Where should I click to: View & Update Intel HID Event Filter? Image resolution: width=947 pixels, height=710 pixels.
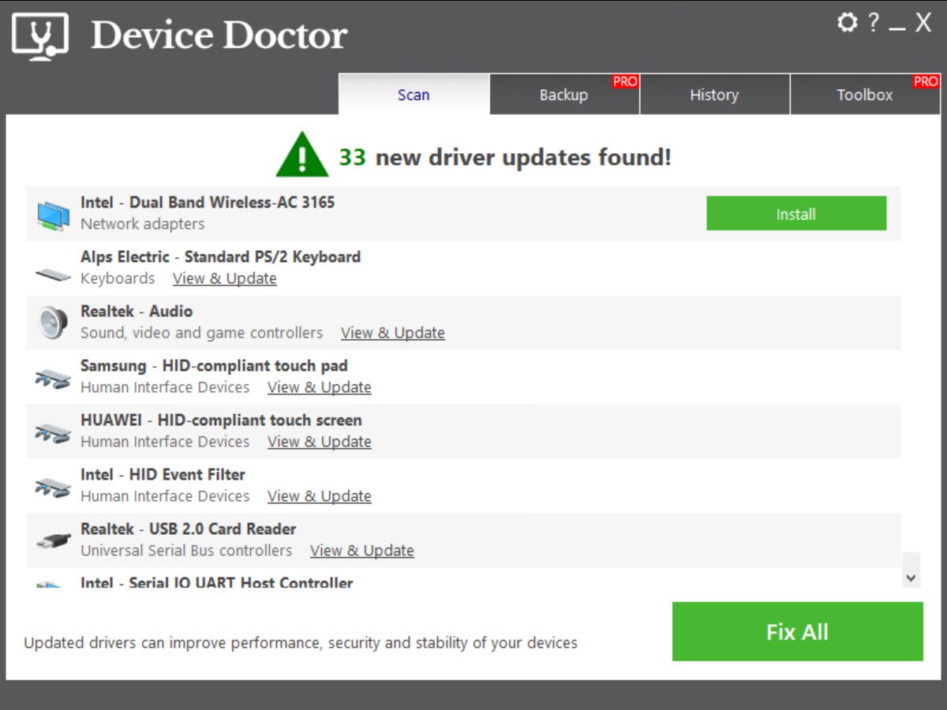[x=320, y=496]
